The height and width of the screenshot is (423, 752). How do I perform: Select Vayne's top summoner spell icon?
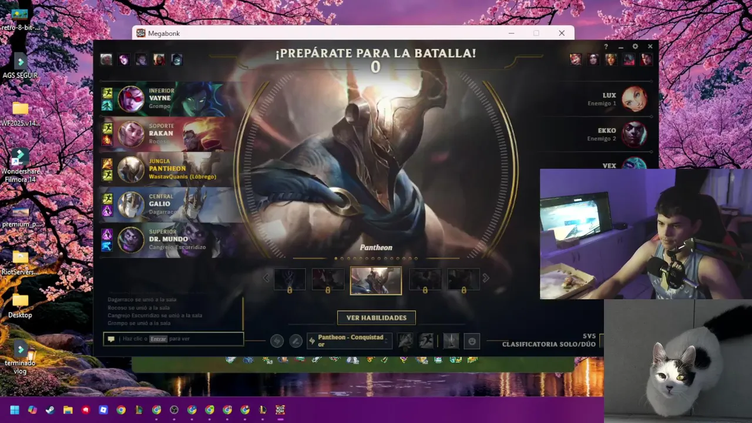coord(107,93)
